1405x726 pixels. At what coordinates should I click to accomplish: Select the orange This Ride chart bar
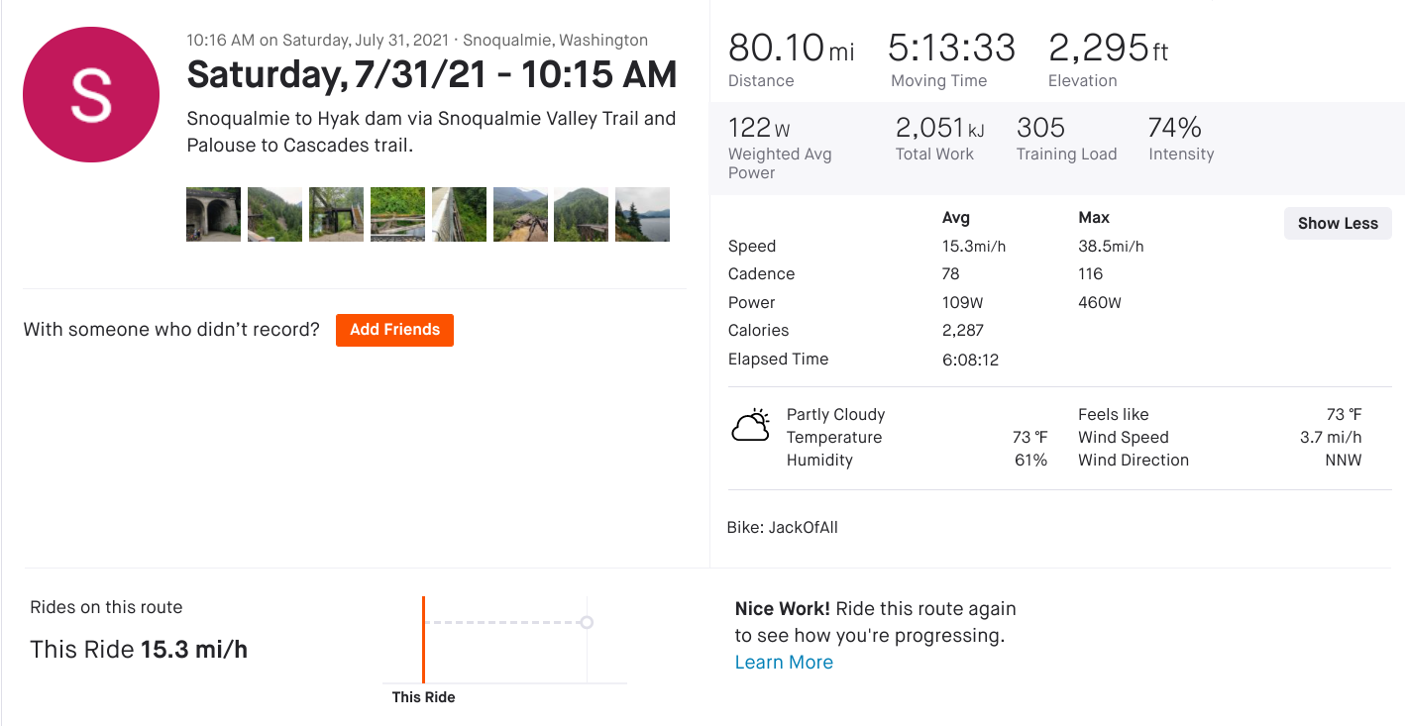[423, 639]
